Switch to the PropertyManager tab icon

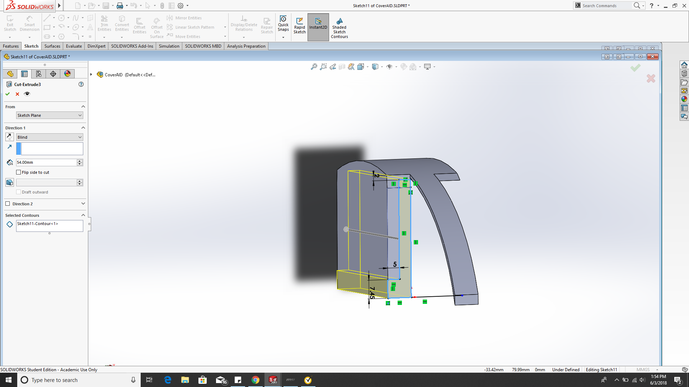(x=24, y=74)
